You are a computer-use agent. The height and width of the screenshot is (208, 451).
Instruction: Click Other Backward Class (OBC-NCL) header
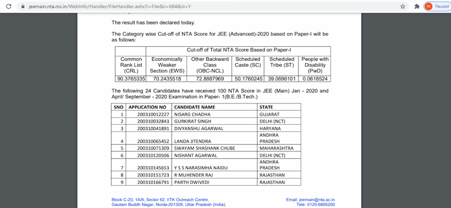pos(210,65)
